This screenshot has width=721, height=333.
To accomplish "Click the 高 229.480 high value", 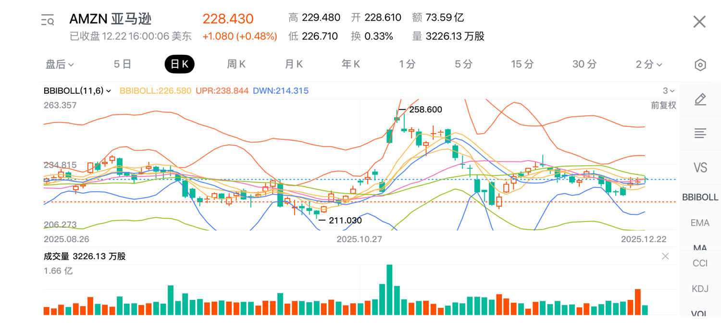I will coord(314,18).
